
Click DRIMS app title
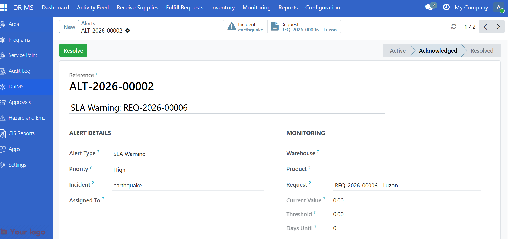[x=23, y=8]
